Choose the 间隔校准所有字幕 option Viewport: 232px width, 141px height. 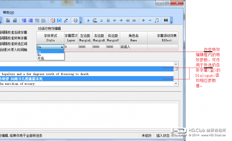click(x=13, y=38)
